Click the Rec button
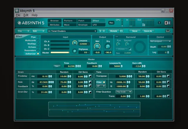 pyautogui.click(x=111, y=23)
